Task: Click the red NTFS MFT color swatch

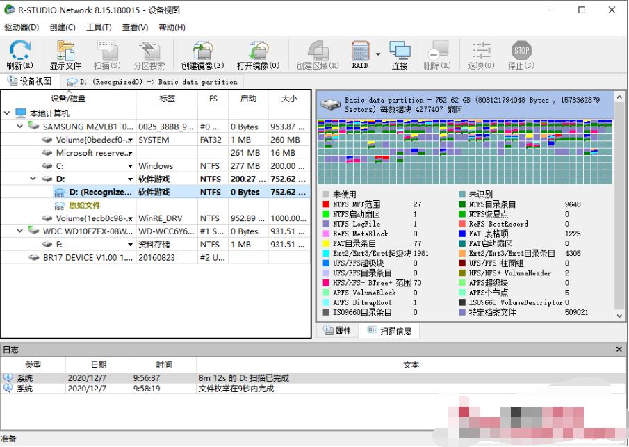Action: [326, 204]
